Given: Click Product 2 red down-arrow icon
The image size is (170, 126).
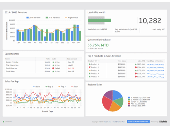Looking at the screenshot, I should tap(90, 67).
